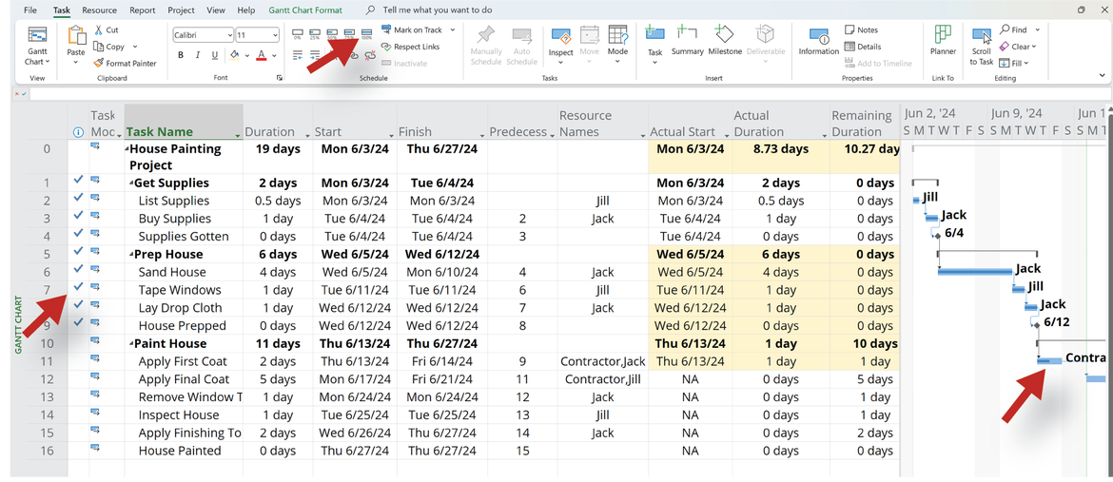The width and height of the screenshot is (1113, 482).
Task: Open the File menu
Action: pyautogui.click(x=30, y=10)
